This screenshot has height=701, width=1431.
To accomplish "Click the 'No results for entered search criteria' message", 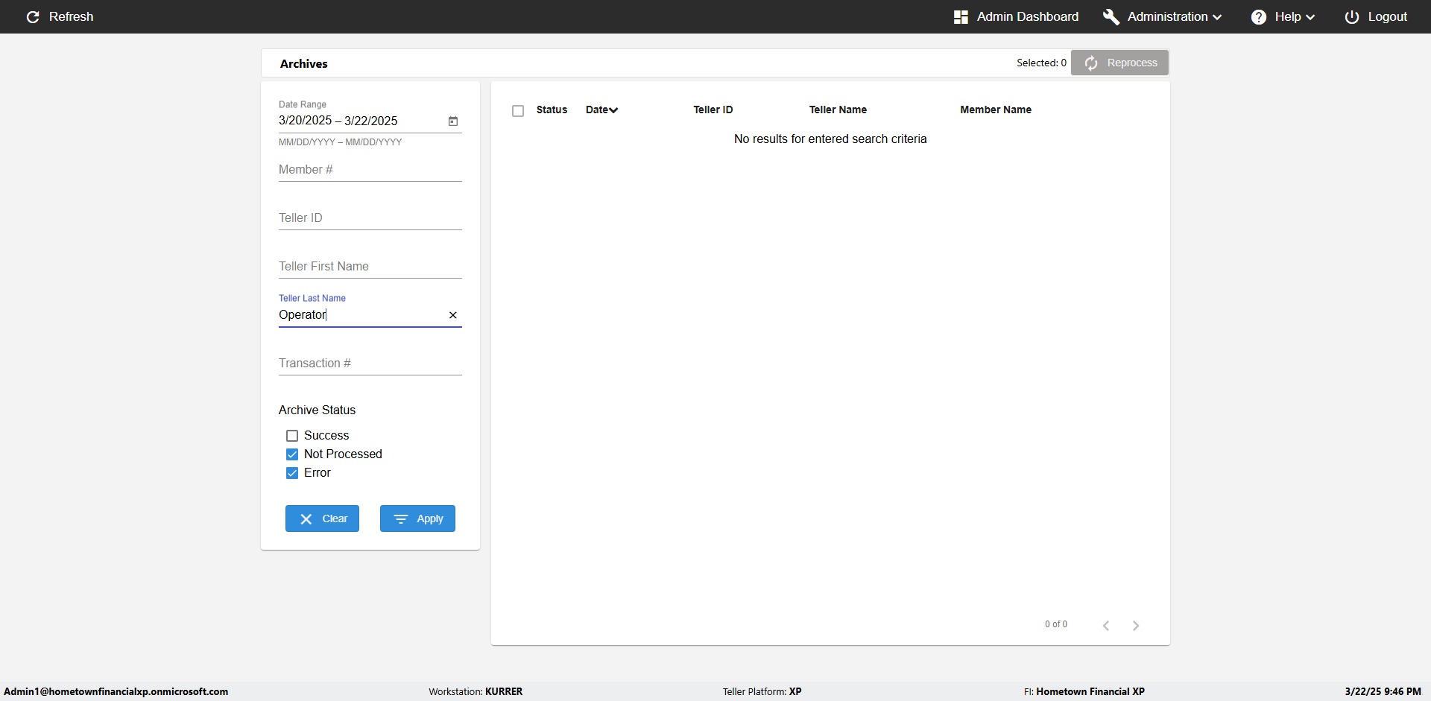I will click(x=830, y=139).
